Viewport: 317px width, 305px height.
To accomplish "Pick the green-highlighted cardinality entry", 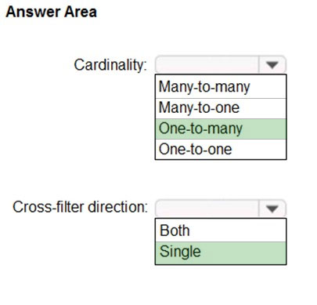I will tap(221, 129).
